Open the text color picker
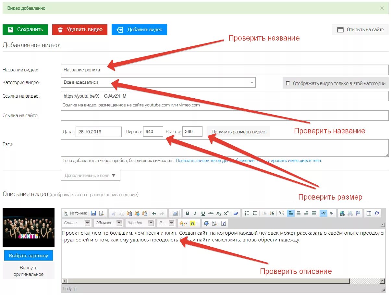391x295 pixels. 183,223
